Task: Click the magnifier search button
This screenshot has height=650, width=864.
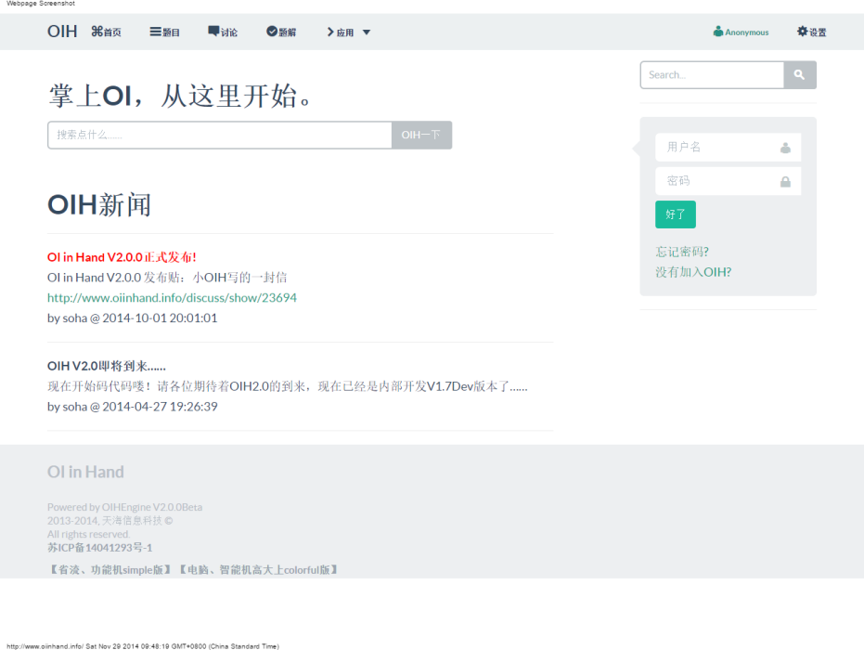Action: (x=800, y=75)
